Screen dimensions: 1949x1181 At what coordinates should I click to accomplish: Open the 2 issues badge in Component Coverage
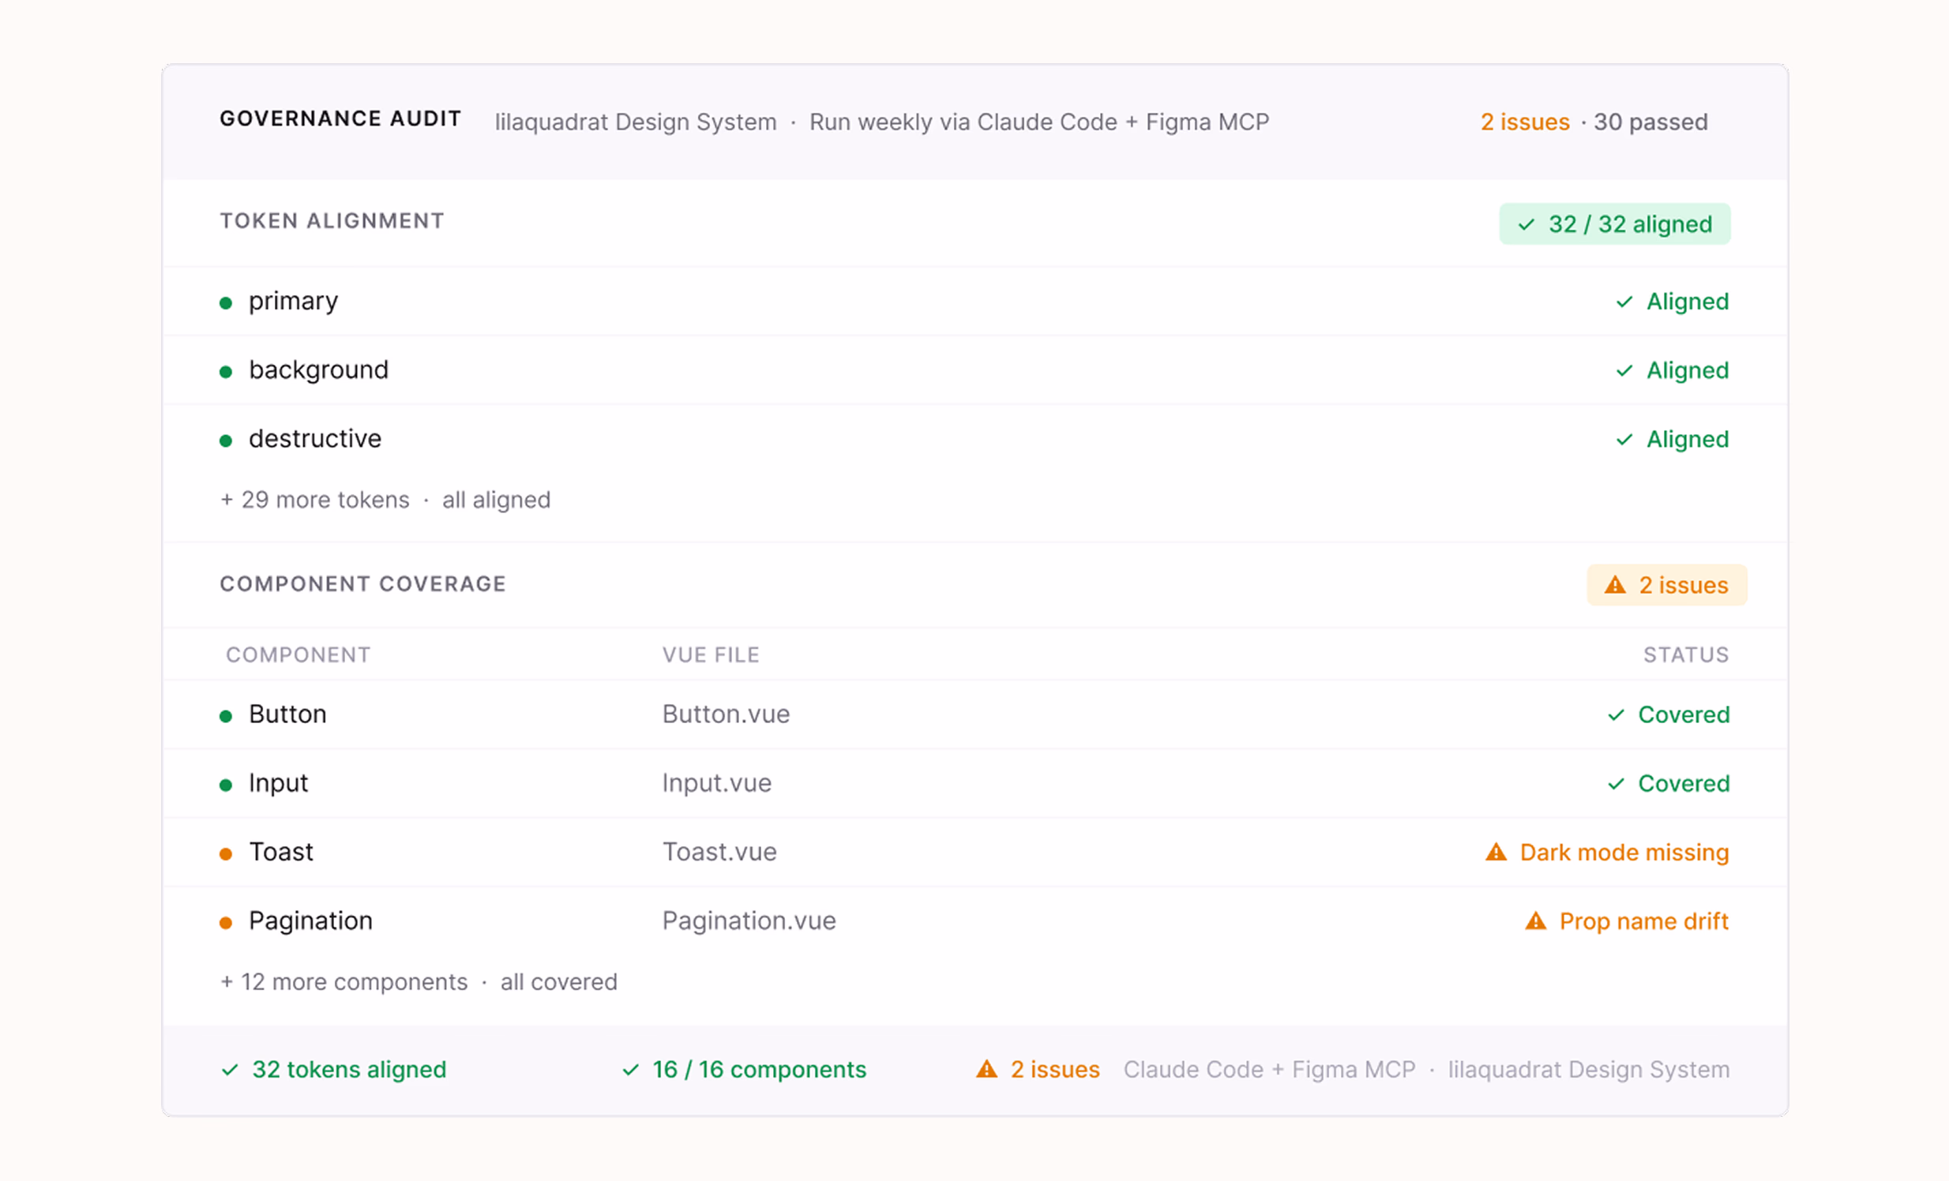[x=1666, y=585]
